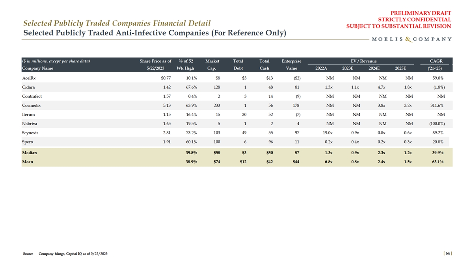Image resolution: width=473 pixels, height=266 pixels.
Task: Select the Iterum row label
Action: click(28, 114)
